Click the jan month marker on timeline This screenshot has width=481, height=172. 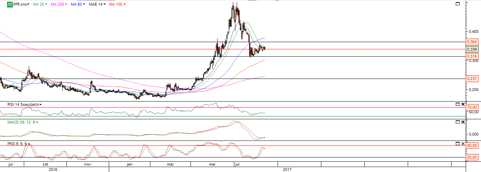(x=129, y=165)
